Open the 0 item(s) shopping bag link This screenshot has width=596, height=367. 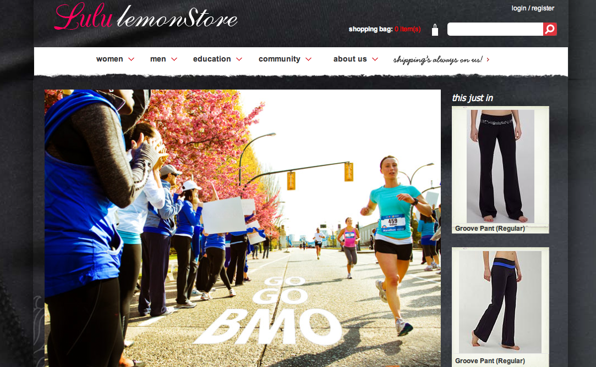coord(407,29)
